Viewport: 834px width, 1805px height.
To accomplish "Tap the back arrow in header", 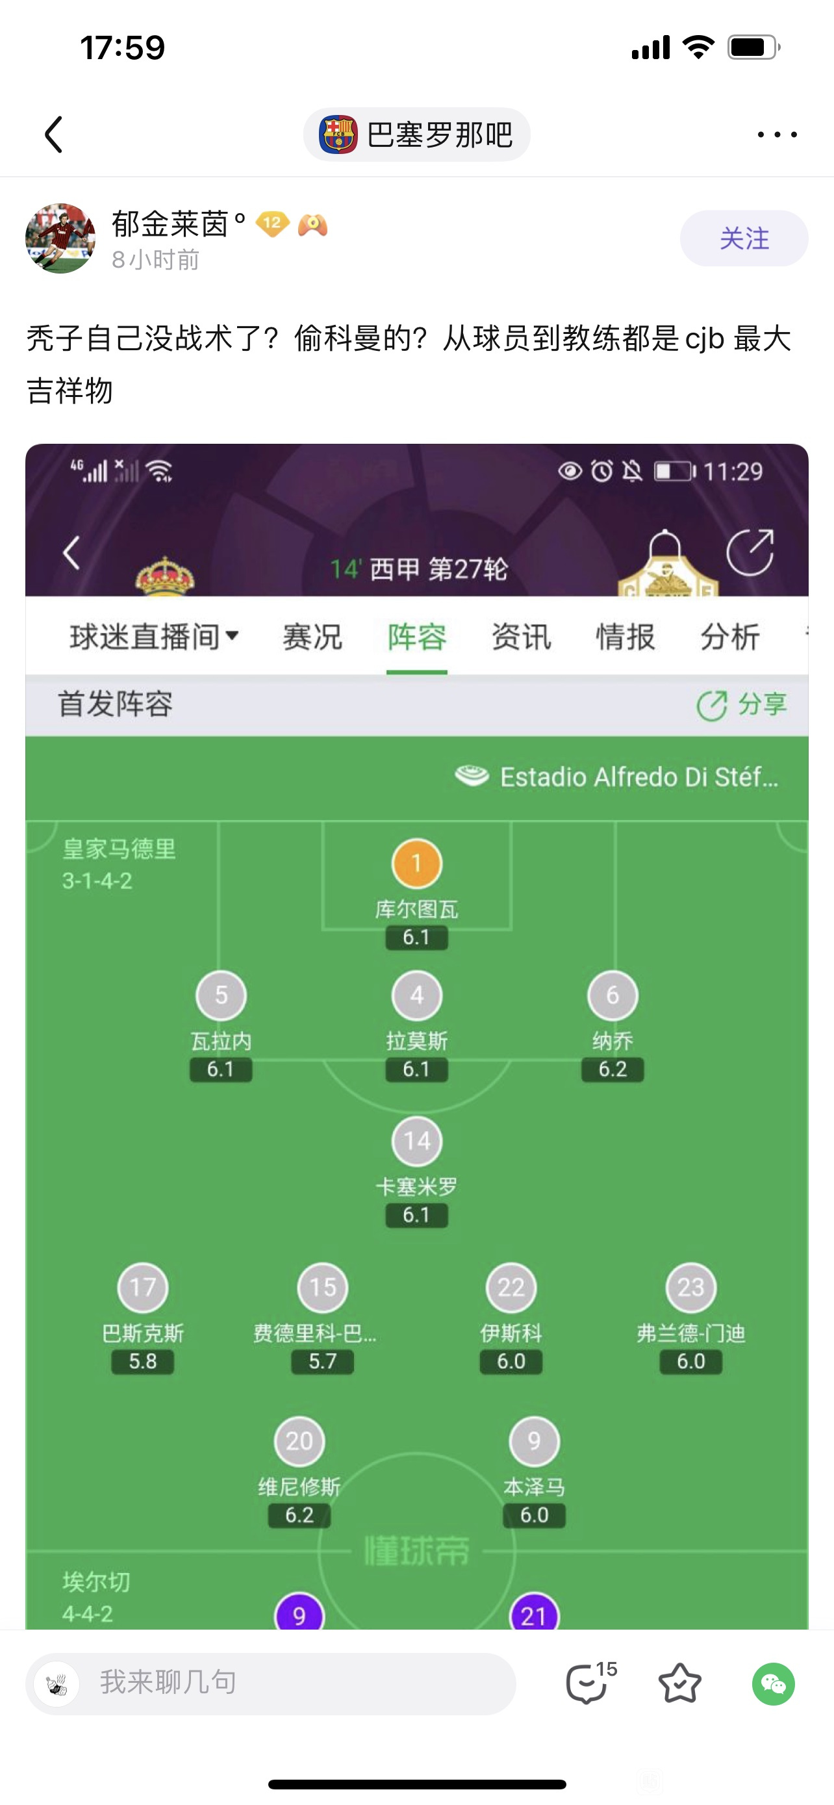I will tap(54, 134).
